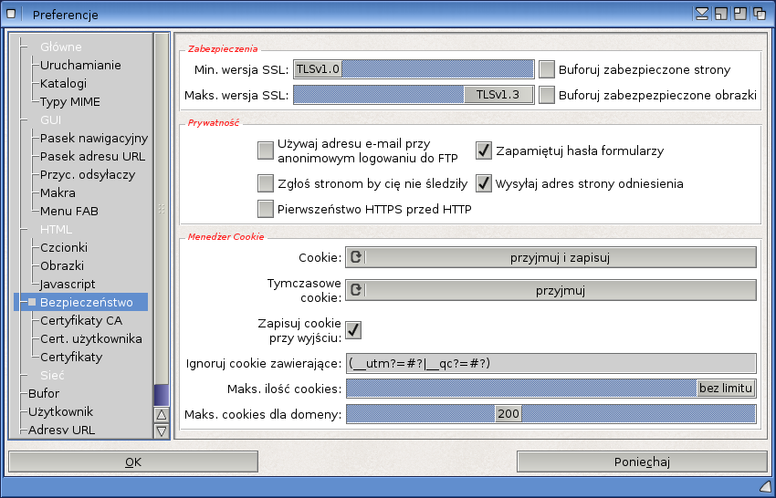The image size is (776, 498).
Task: Click the cycle arrow icon of Tymczasowe cookie chooser
Action: click(x=355, y=290)
